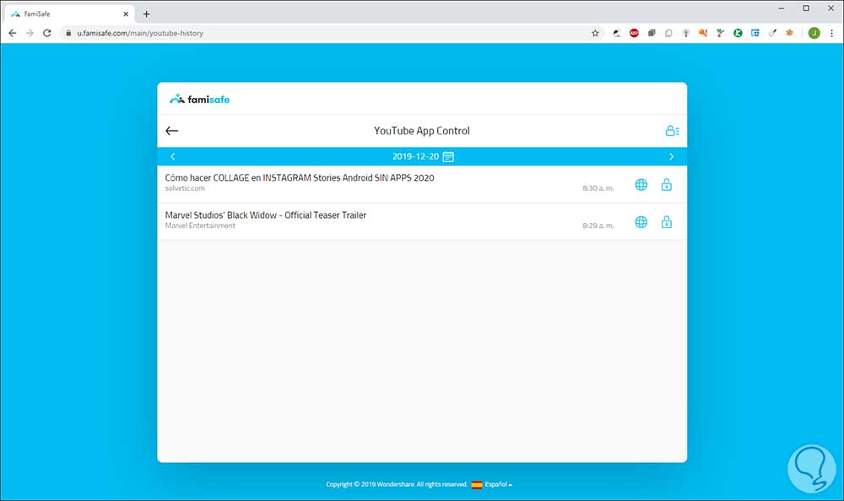Open the blocked list lock icon
This screenshot has width=844, height=501.
673,131
